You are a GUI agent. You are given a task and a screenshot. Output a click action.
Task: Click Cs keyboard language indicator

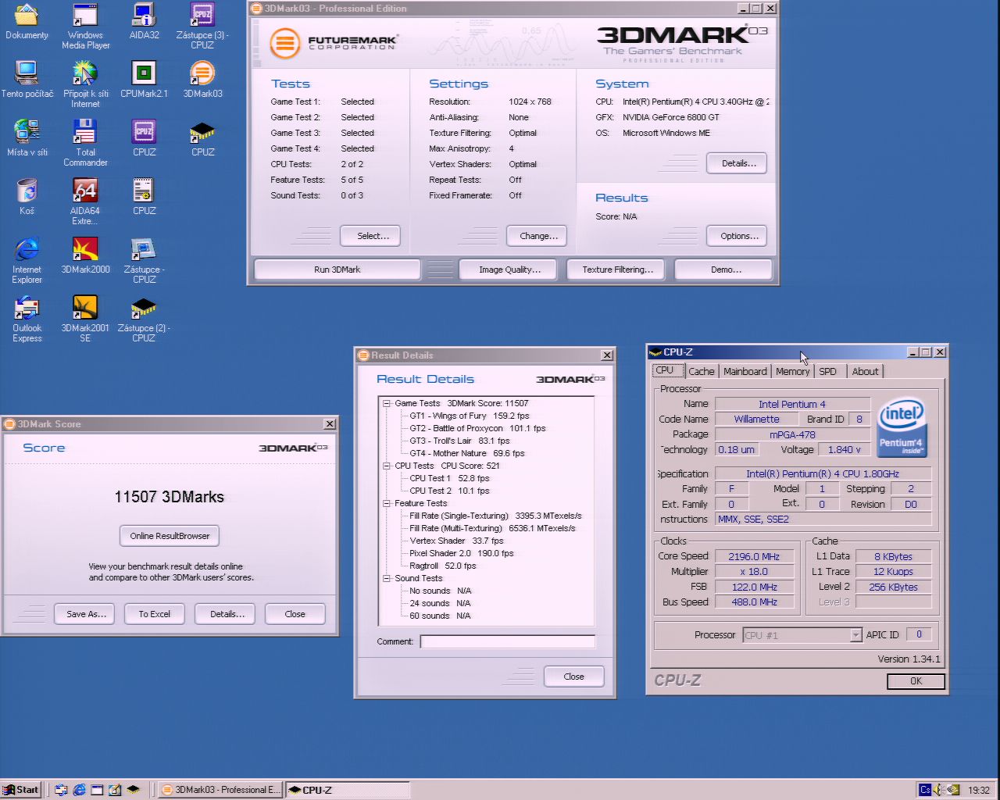[x=924, y=790]
